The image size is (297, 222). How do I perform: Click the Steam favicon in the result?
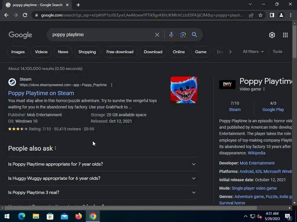coord(12,82)
